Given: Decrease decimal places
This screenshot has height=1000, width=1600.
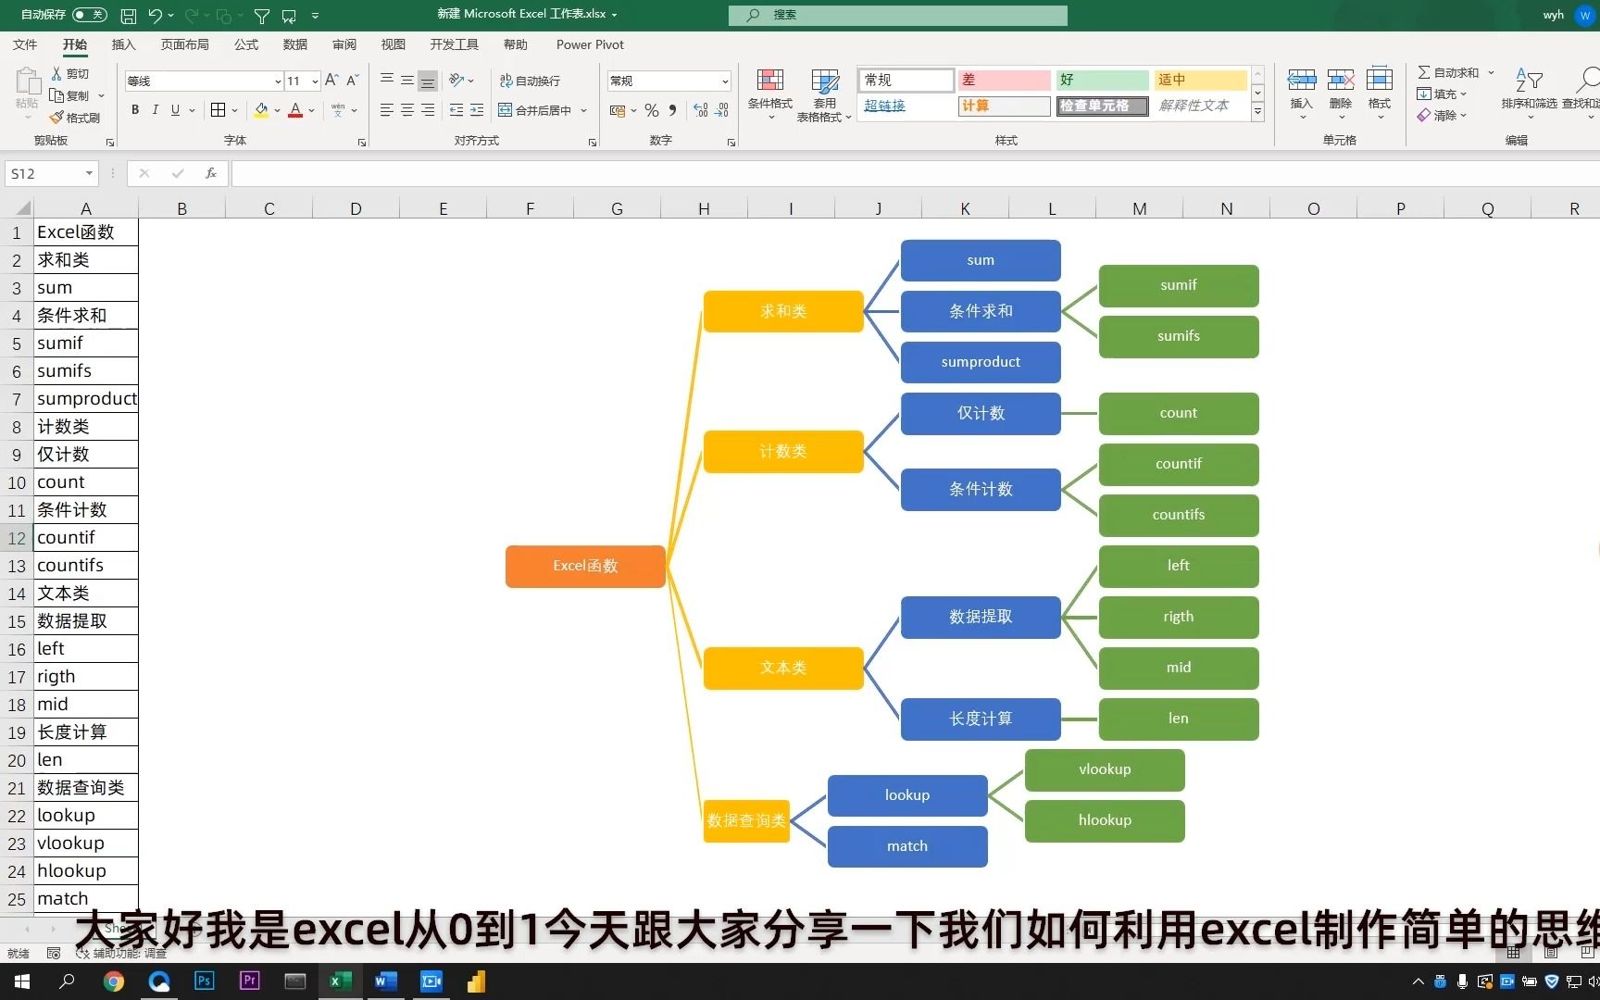Looking at the screenshot, I should tap(721, 110).
